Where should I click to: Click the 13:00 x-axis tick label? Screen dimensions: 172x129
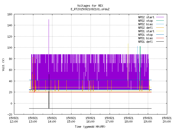point(33,120)
